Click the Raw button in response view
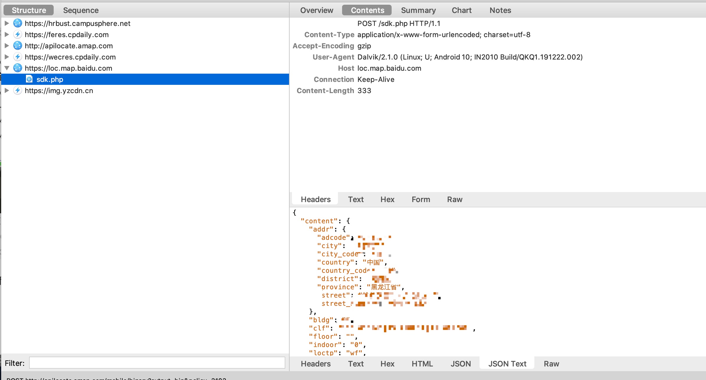 point(551,364)
